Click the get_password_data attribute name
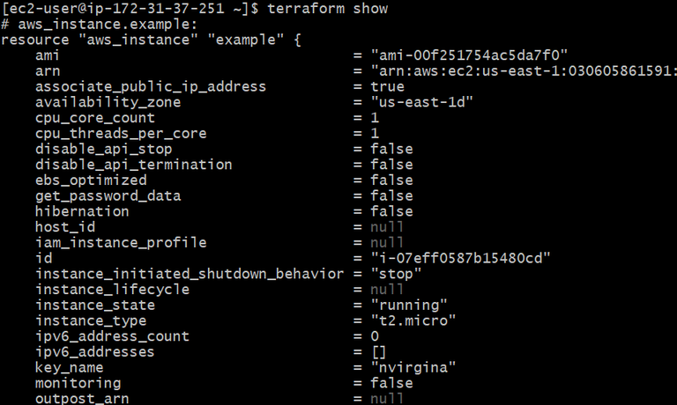677x405 pixels. 108,196
